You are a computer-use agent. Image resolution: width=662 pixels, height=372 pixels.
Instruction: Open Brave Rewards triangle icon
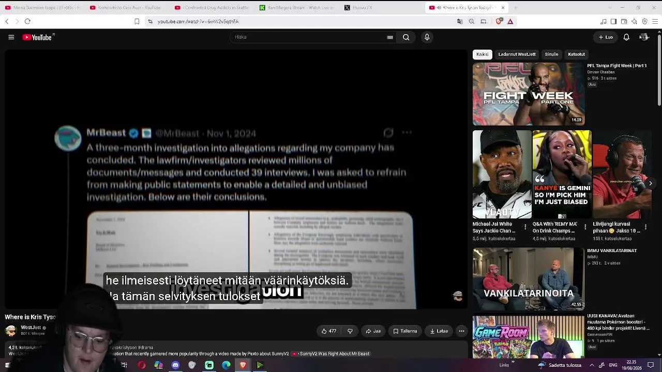click(x=510, y=21)
